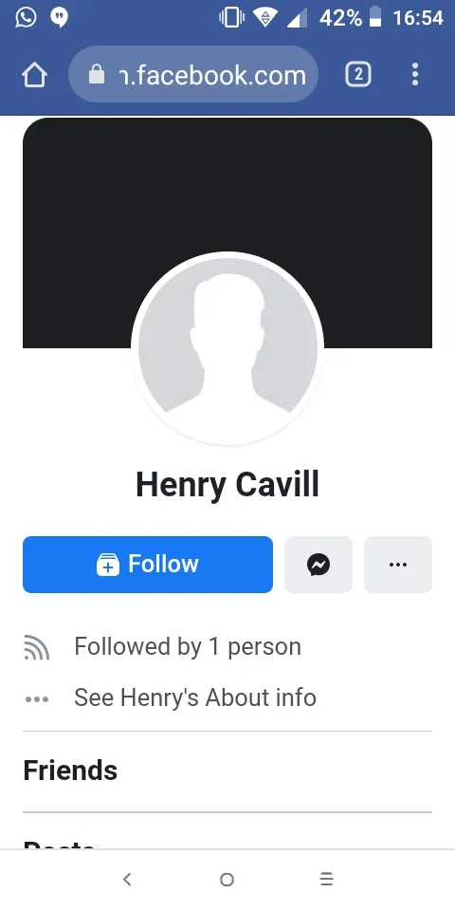This screenshot has height=911, width=455.
Task: Open Messenger chat with Henry
Action: click(318, 564)
